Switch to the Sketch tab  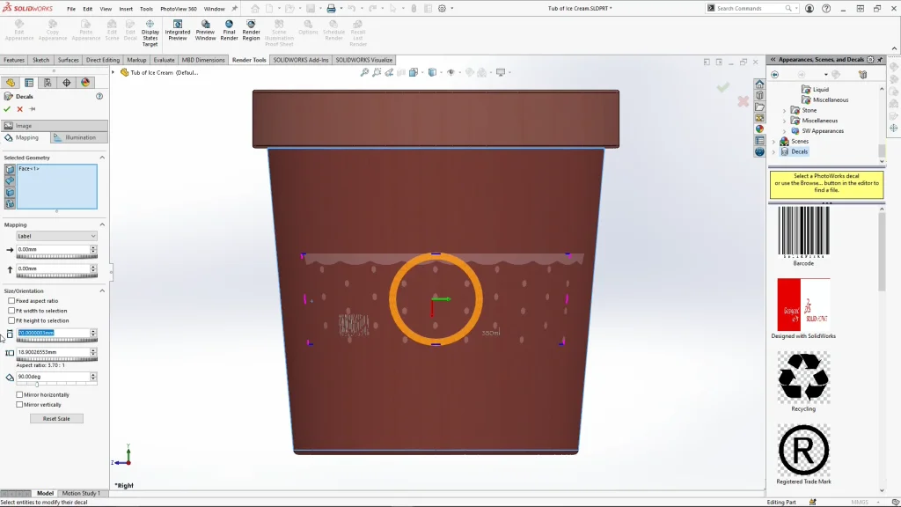tap(40, 60)
